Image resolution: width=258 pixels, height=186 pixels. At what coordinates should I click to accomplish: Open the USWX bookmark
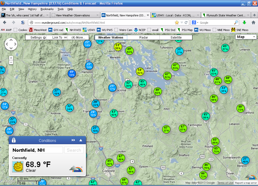coord(89,30)
